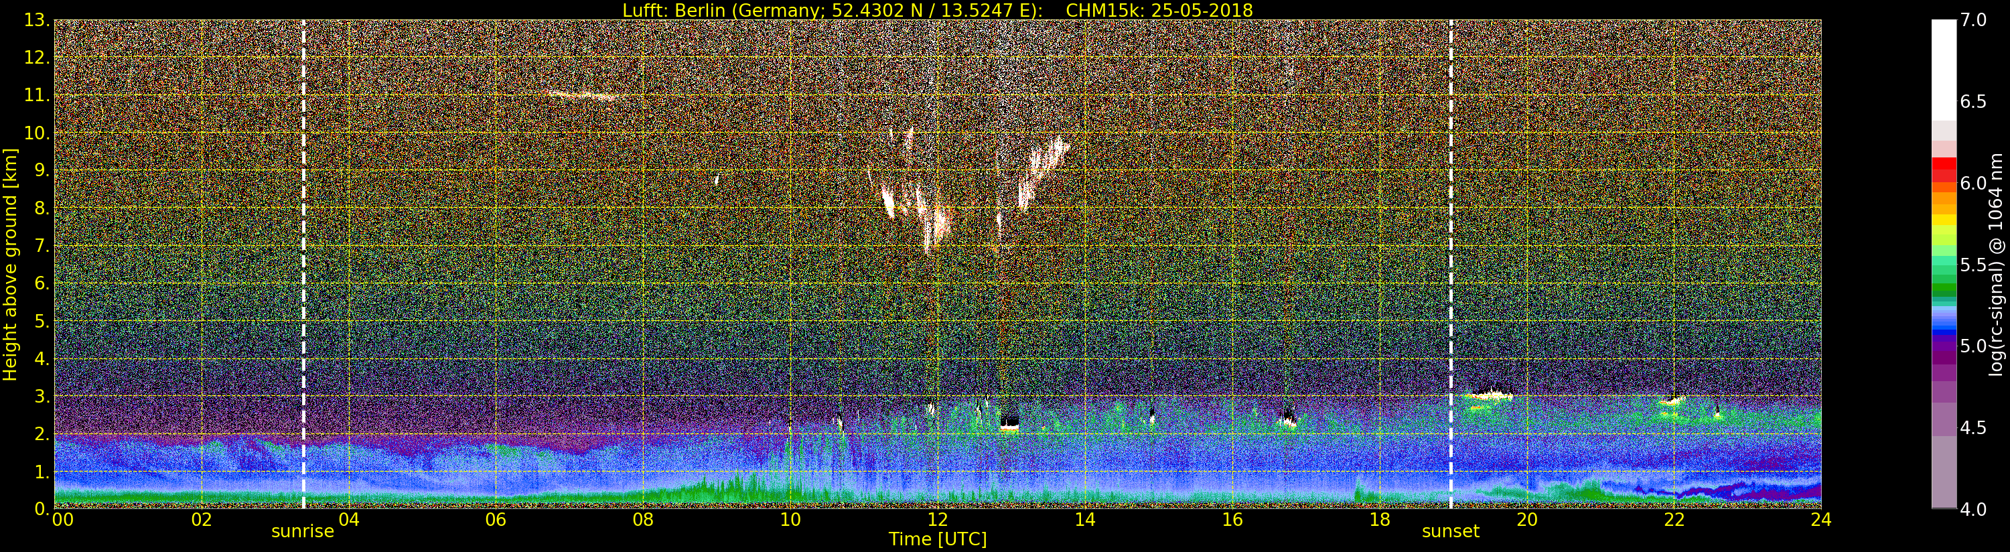This screenshot has width=2010, height=552.
Task: Click time axis tick '16'
Action: 1232,519
